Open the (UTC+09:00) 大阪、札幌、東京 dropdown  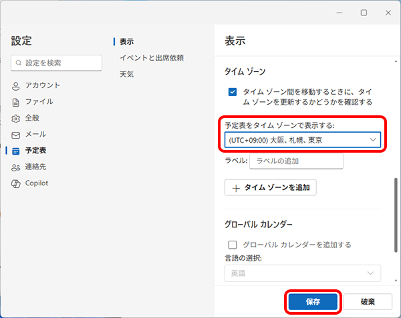[x=303, y=140]
